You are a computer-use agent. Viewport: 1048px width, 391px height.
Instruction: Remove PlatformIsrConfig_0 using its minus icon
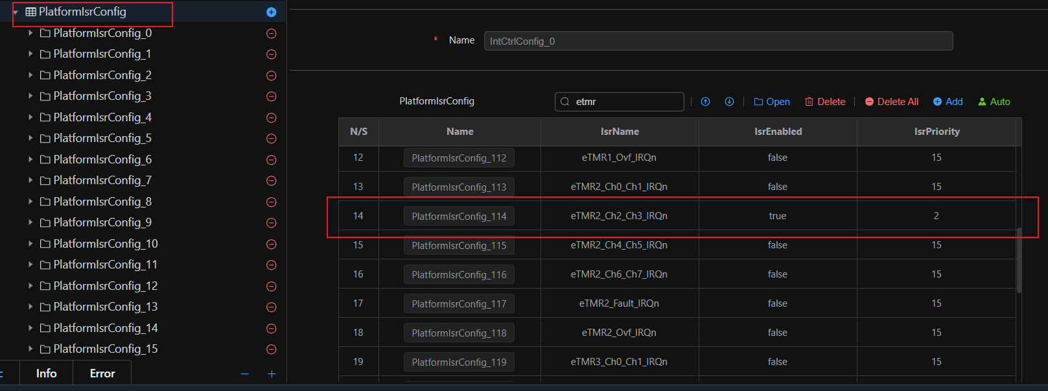[x=272, y=34]
